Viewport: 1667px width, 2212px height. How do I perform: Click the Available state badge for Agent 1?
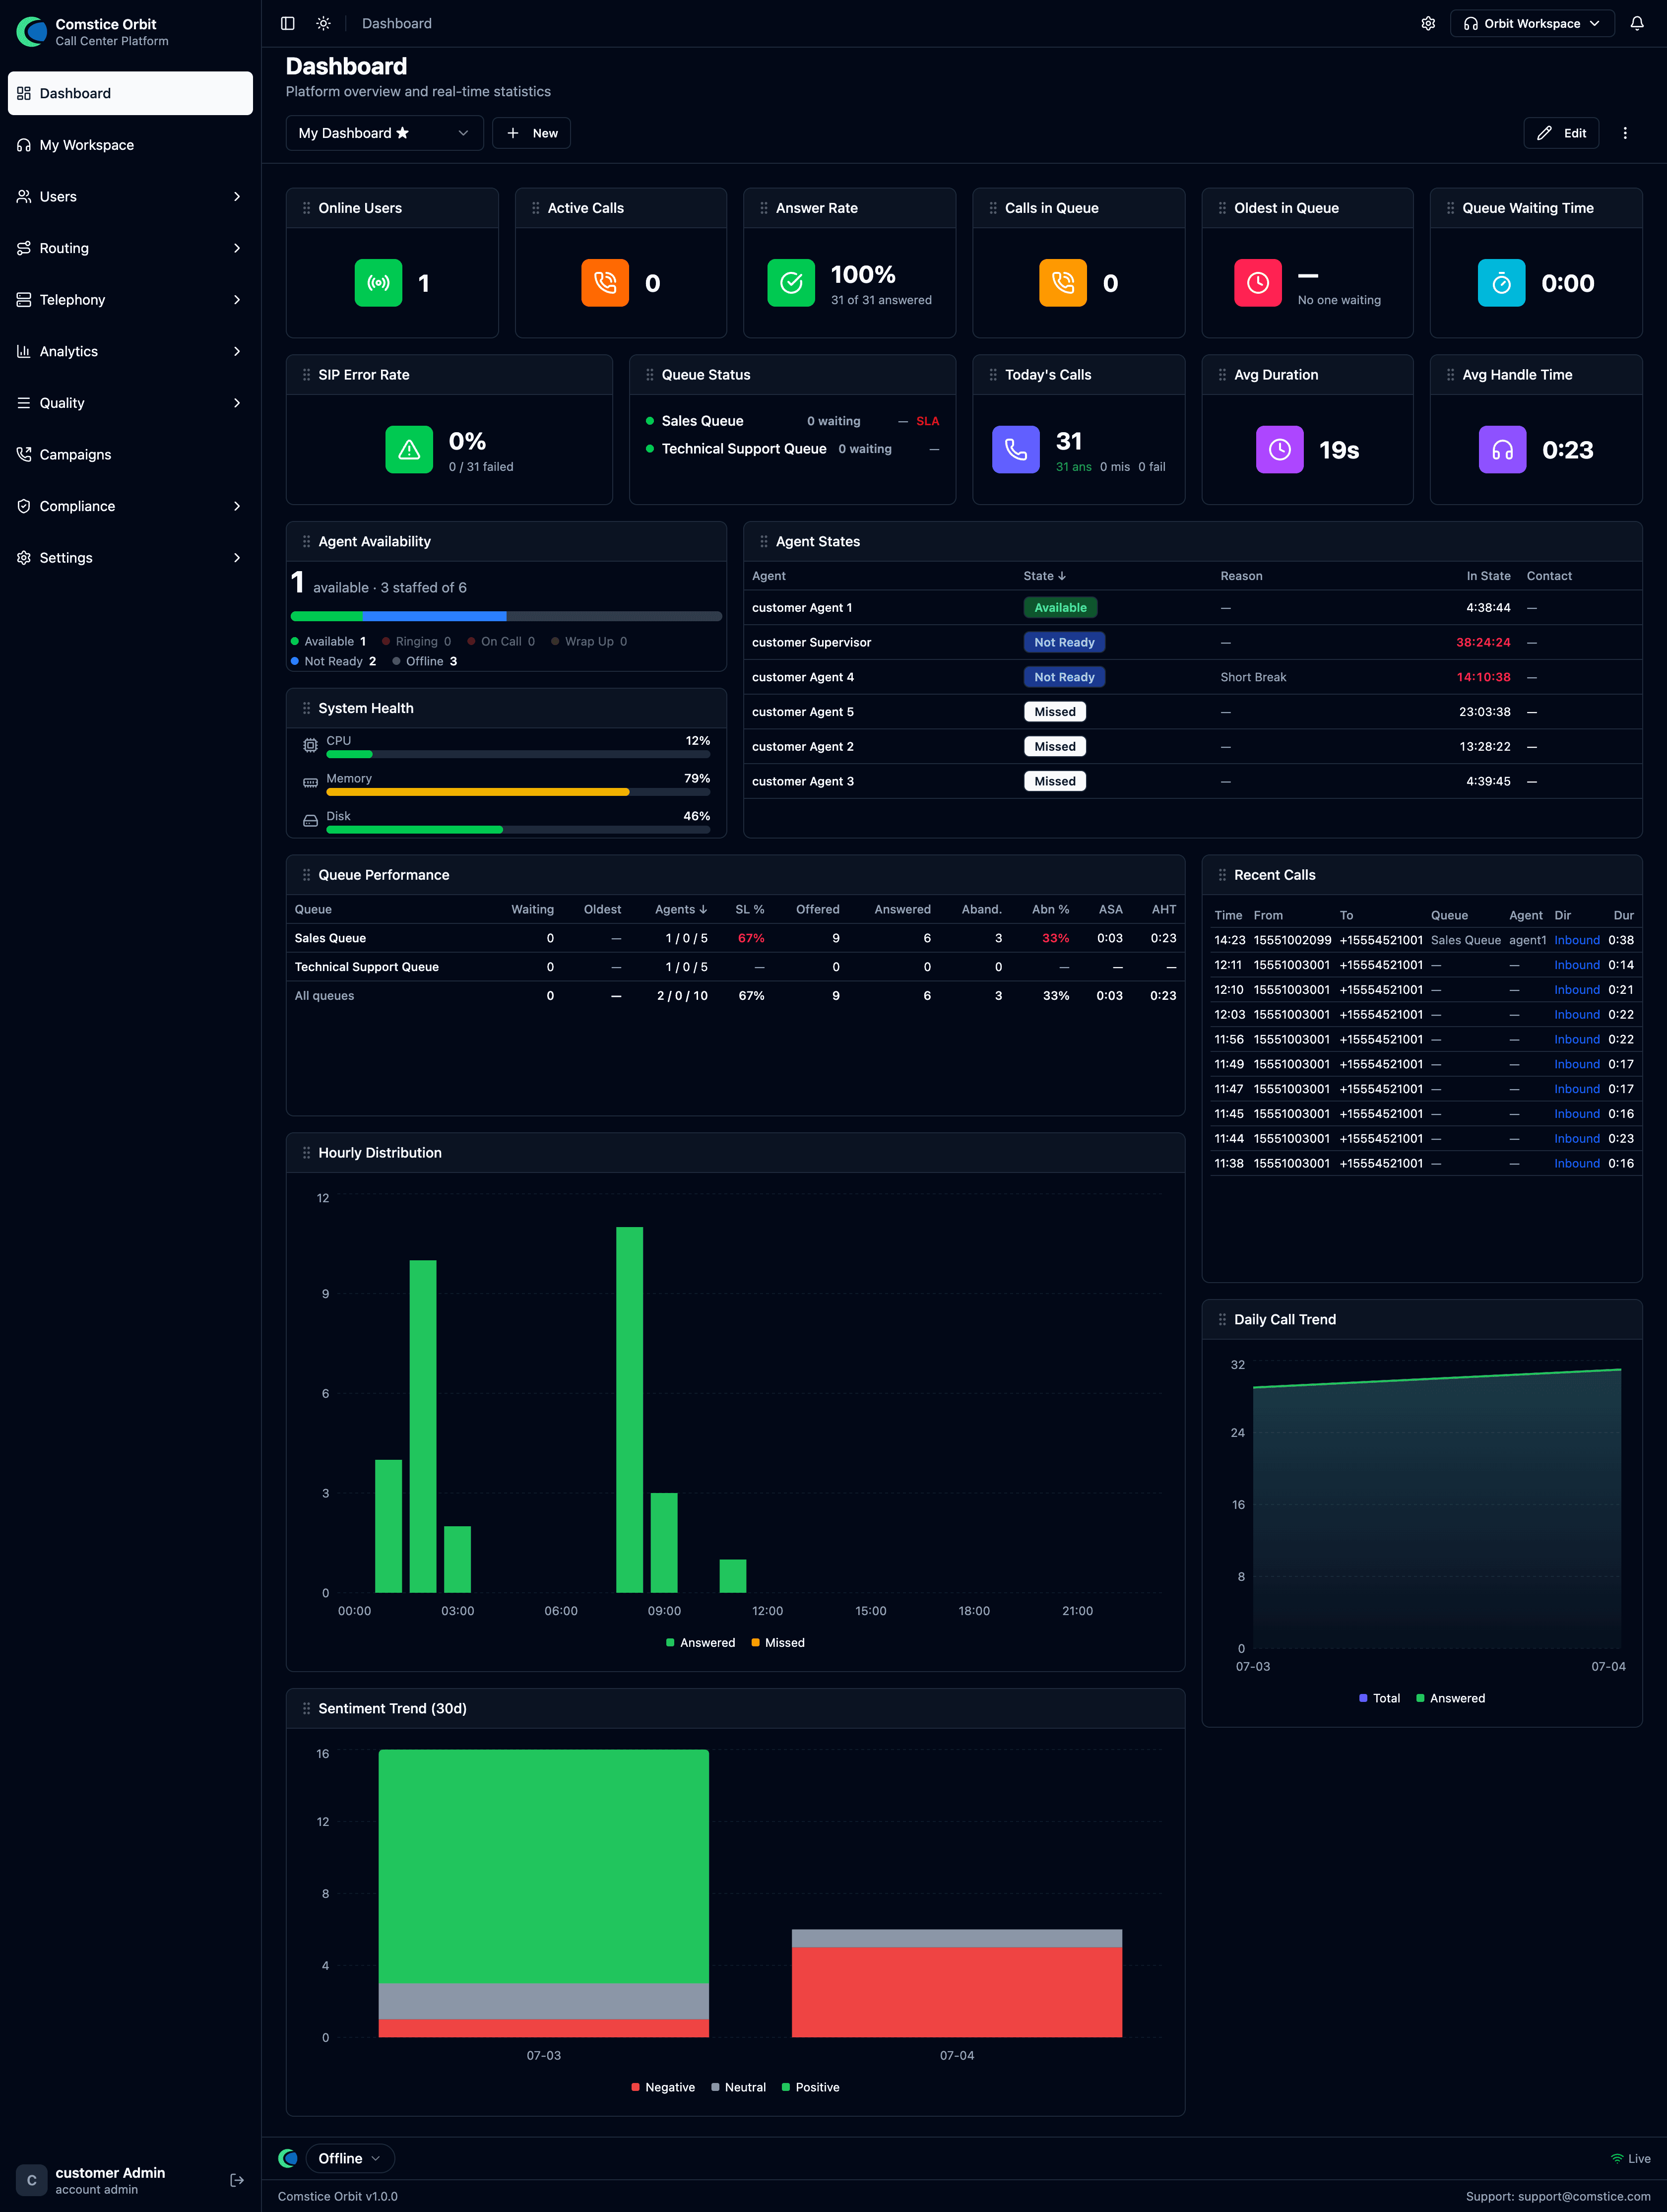pos(1060,607)
